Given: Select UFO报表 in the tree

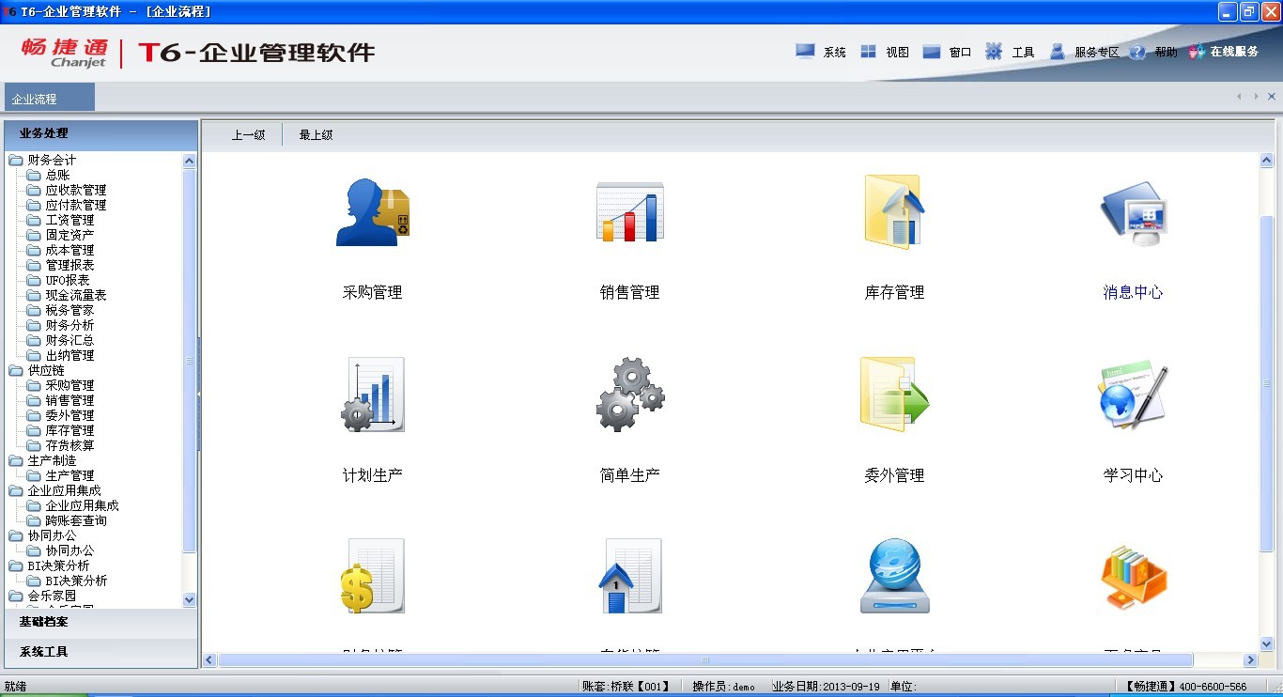Looking at the screenshot, I should point(67,280).
